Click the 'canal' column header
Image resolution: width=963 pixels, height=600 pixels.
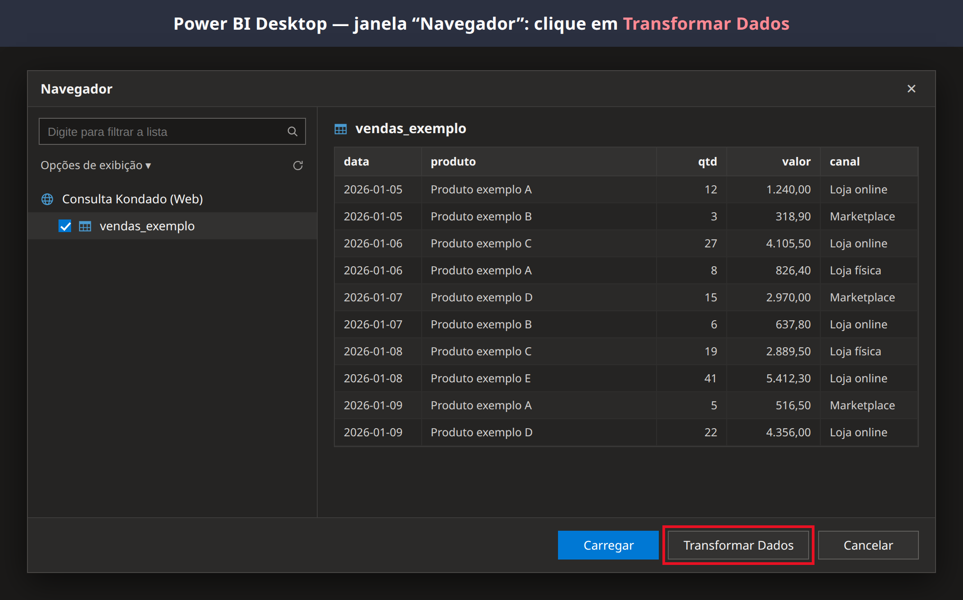(x=869, y=161)
